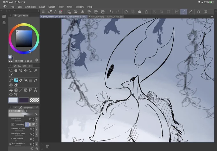The height and width of the screenshot is (151, 217).
Task: Expand Texture density plus box
Action: pyautogui.click(x=10, y=144)
